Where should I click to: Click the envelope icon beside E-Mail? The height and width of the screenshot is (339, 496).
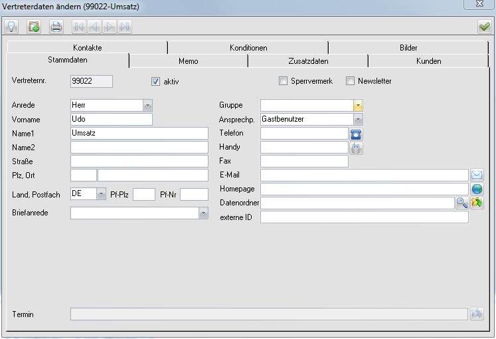click(477, 175)
